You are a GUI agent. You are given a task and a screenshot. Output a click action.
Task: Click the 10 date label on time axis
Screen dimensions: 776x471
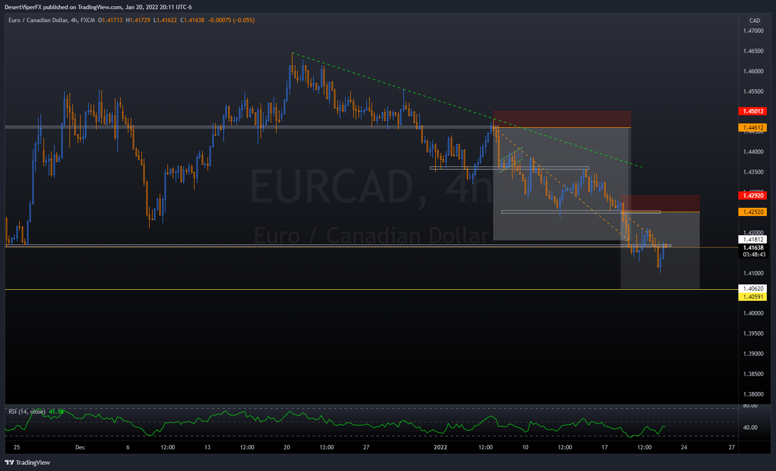point(525,447)
